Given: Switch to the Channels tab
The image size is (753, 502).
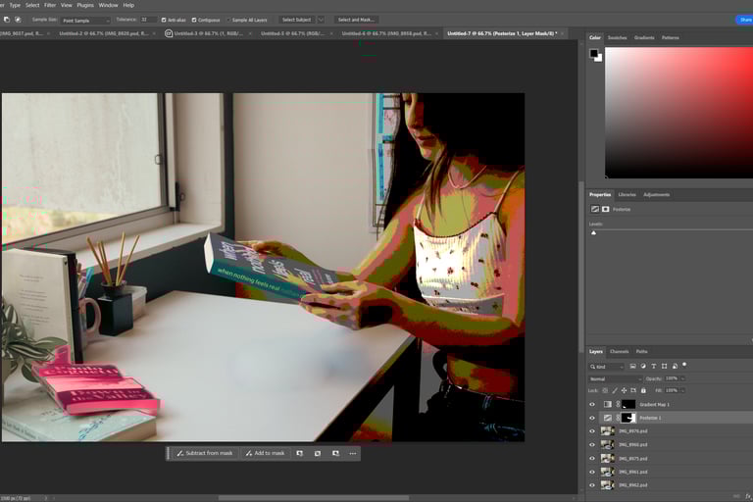Looking at the screenshot, I should (x=619, y=352).
